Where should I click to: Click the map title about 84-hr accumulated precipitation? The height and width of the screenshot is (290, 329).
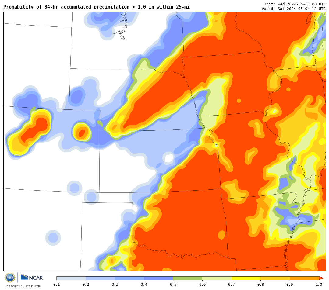coord(97,7)
